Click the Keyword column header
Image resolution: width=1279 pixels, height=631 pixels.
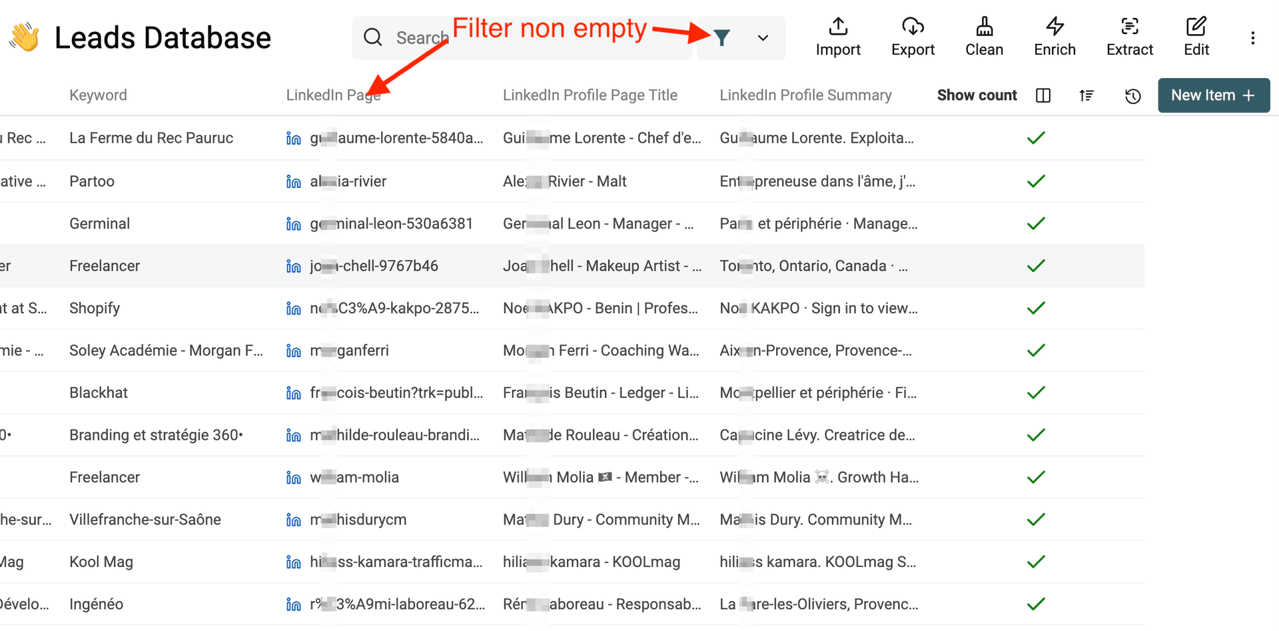[x=98, y=95]
